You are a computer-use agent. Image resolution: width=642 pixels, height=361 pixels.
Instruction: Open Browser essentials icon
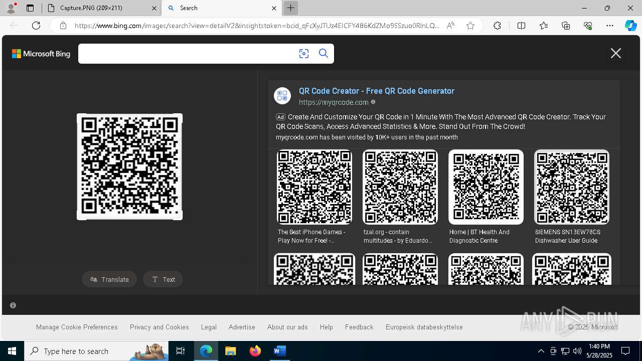click(x=588, y=26)
